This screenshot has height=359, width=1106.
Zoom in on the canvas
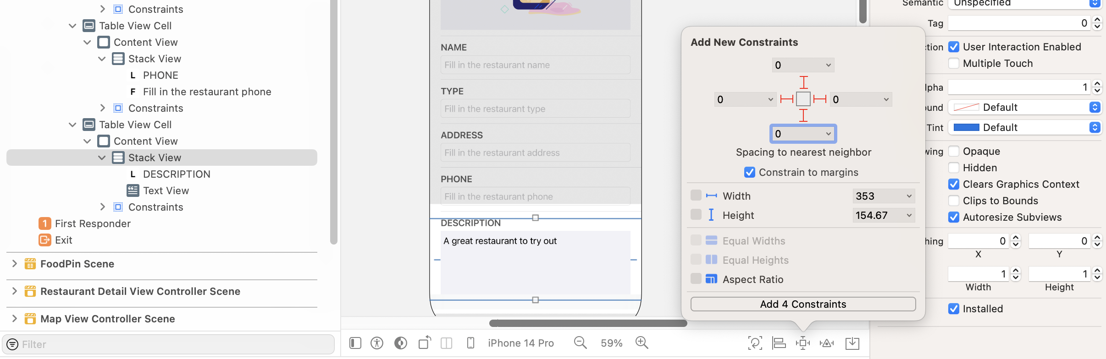(641, 343)
